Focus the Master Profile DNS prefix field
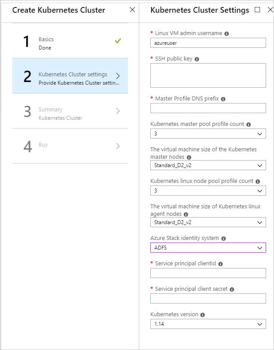Viewport: 274px width, 350px height. pos(208,108)
